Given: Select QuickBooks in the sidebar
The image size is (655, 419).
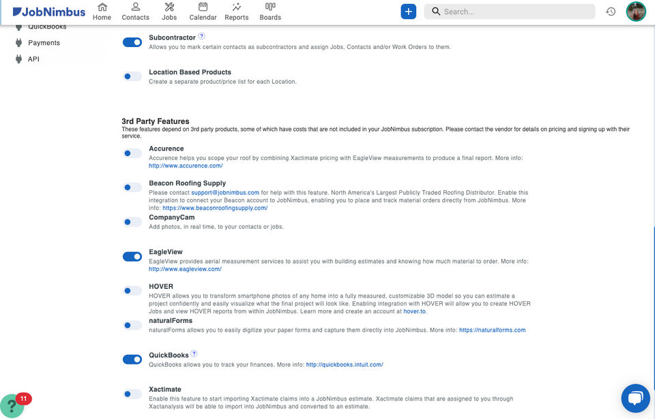Looking at the screenshot, I should coord(47,27).
